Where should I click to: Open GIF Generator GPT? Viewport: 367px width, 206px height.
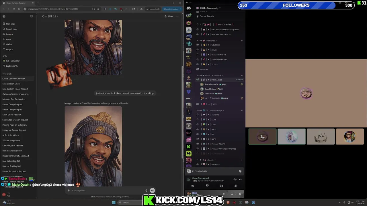coord(18,61)
